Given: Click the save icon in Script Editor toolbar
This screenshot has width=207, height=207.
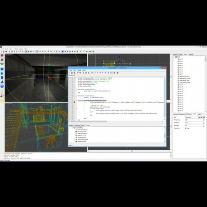Looking at the screenshot, I should pyautogui.click(x=75, y=73).
